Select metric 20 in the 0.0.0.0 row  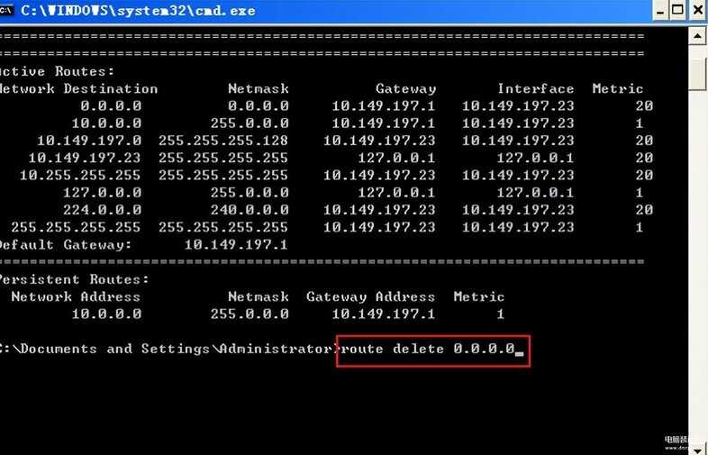click(644, 105)
